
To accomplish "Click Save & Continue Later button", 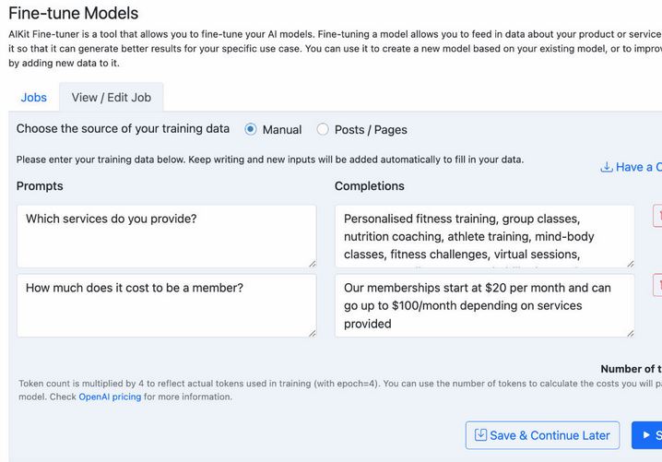I will [x=542, y=435].
